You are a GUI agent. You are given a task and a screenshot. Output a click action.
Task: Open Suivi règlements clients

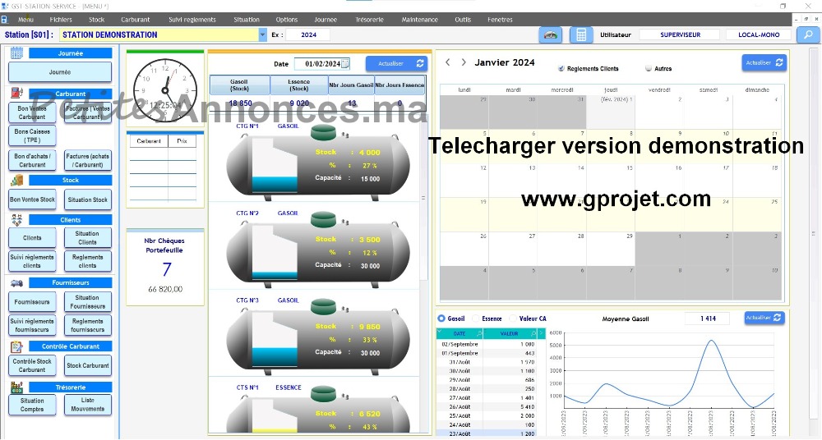[32, 261]
